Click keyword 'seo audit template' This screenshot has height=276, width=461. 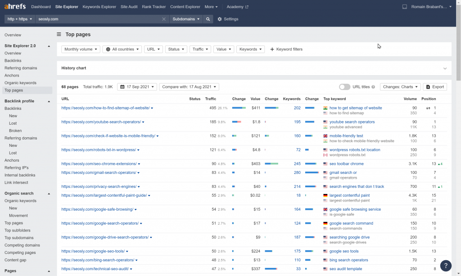346,269
